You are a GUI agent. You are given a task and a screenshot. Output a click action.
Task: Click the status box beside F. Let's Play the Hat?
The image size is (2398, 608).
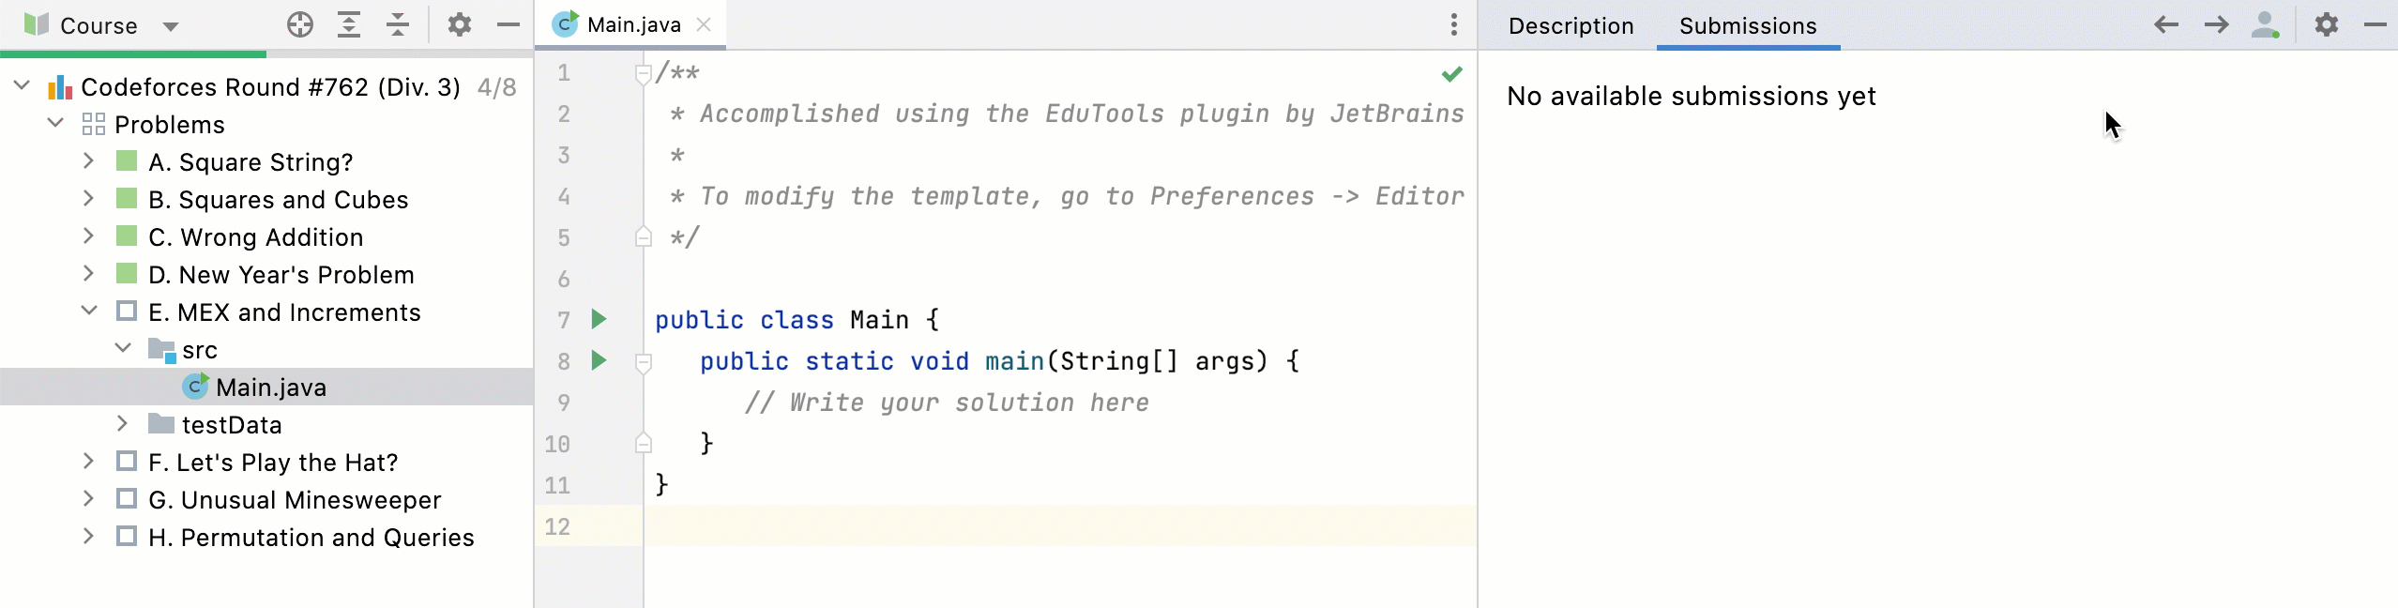point(127,461)
